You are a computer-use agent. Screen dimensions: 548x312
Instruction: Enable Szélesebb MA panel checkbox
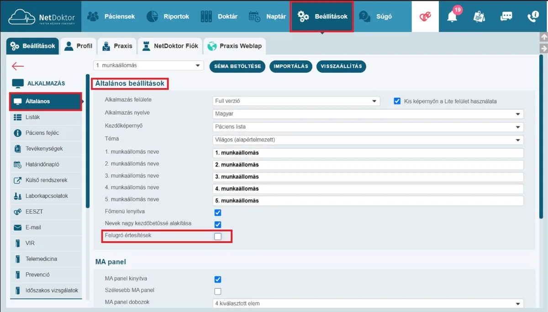click(x=218, y=291)
